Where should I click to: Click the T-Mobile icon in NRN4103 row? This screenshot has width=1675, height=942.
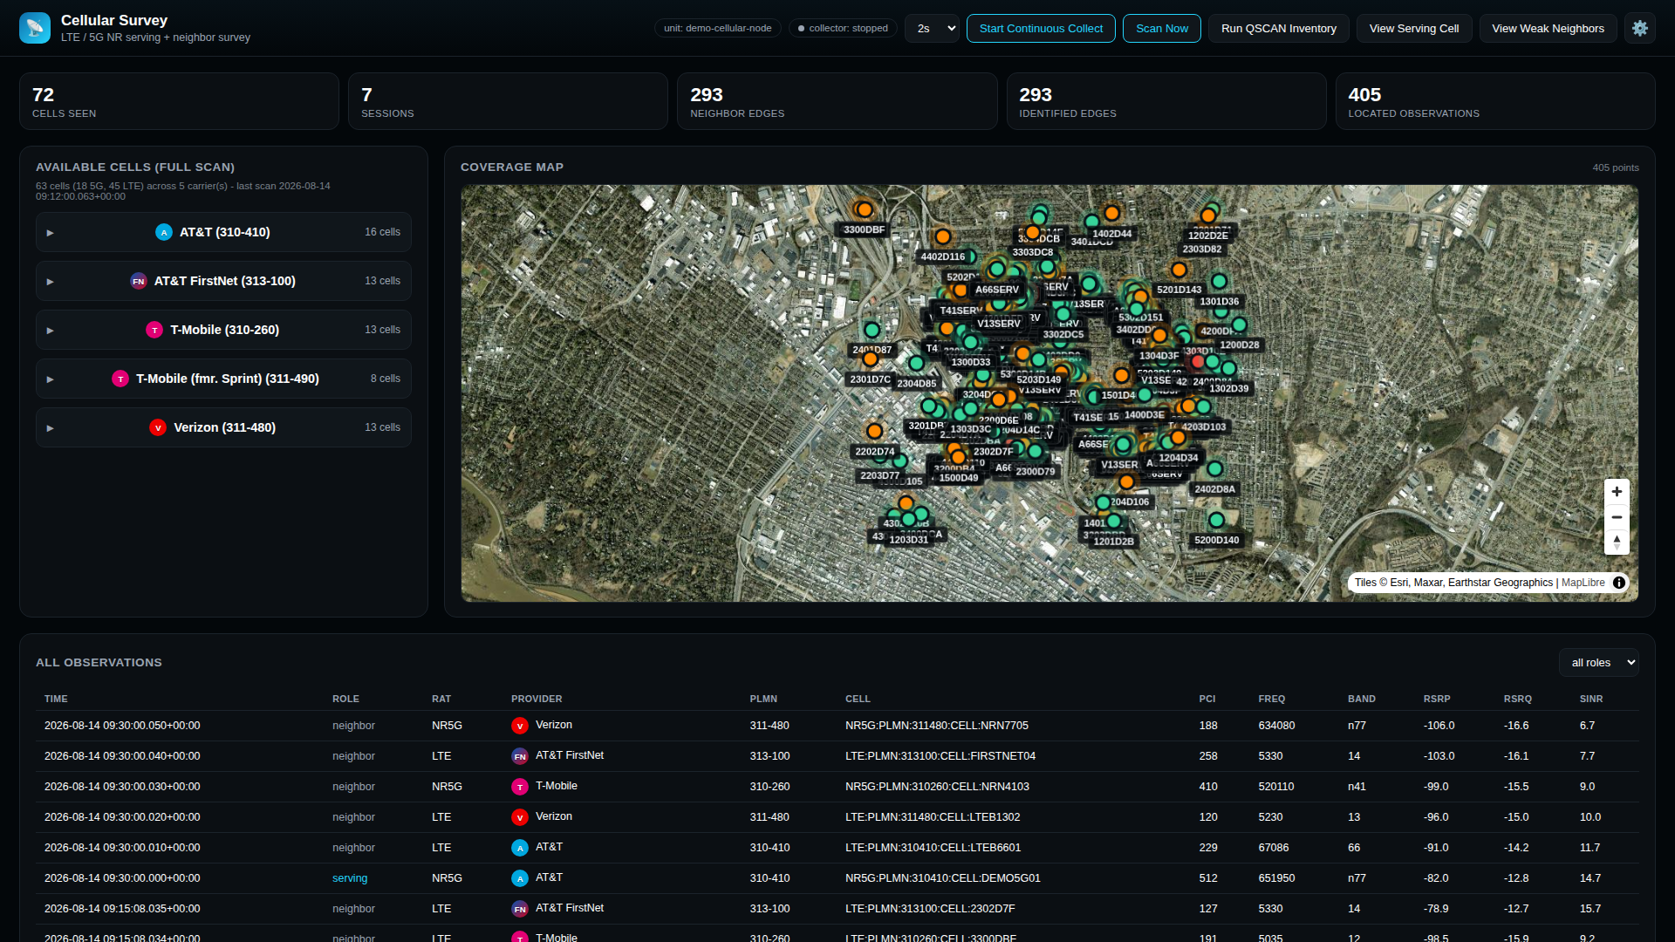(520, 787)
